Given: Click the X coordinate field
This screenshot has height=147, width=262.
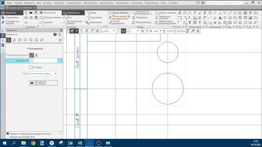Looking at the screenshot, I should (169, 31).
